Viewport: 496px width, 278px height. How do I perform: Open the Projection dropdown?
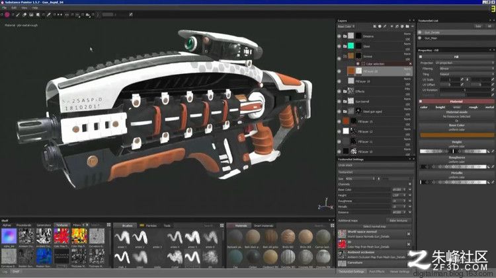(x=464, y=63)
